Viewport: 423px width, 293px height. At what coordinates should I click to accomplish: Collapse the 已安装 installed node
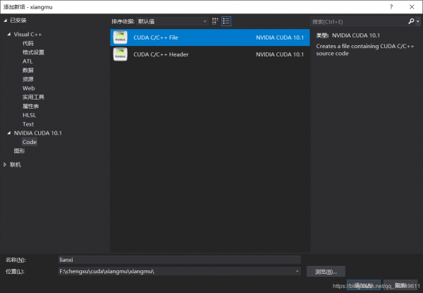(5, 20)
